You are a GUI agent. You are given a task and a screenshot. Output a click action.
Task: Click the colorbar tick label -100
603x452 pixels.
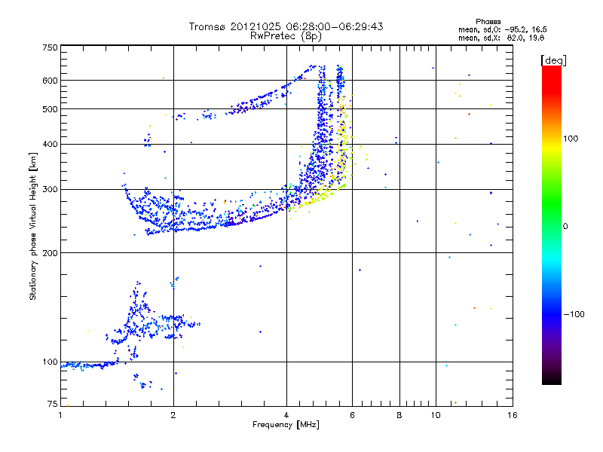(x=574, y=314)
